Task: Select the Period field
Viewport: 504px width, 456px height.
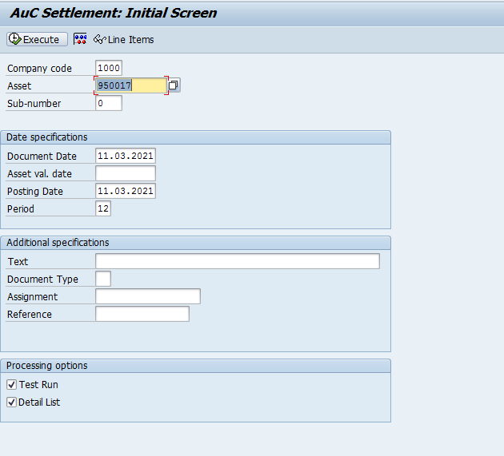Action: (103, 208)
